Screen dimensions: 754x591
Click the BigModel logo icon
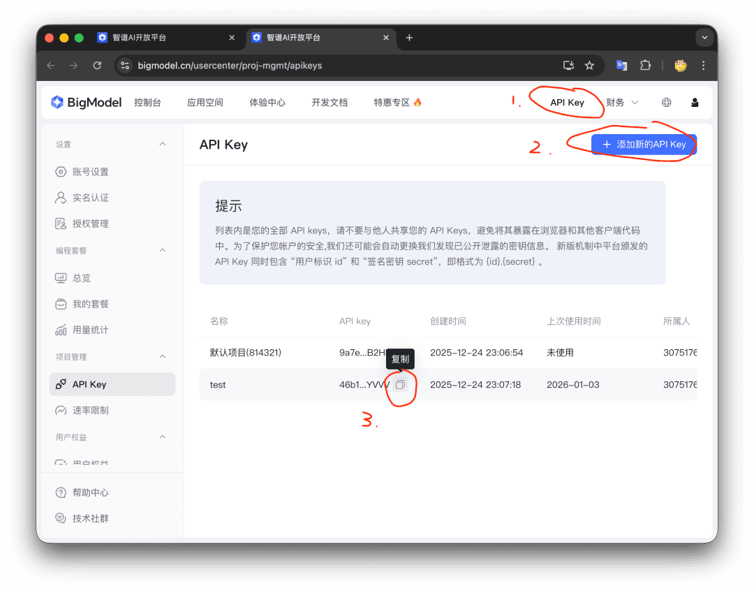tap(58, 102)
